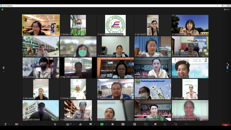
Task: Open the video options caret beside the camera
Action: pos(21,124)
